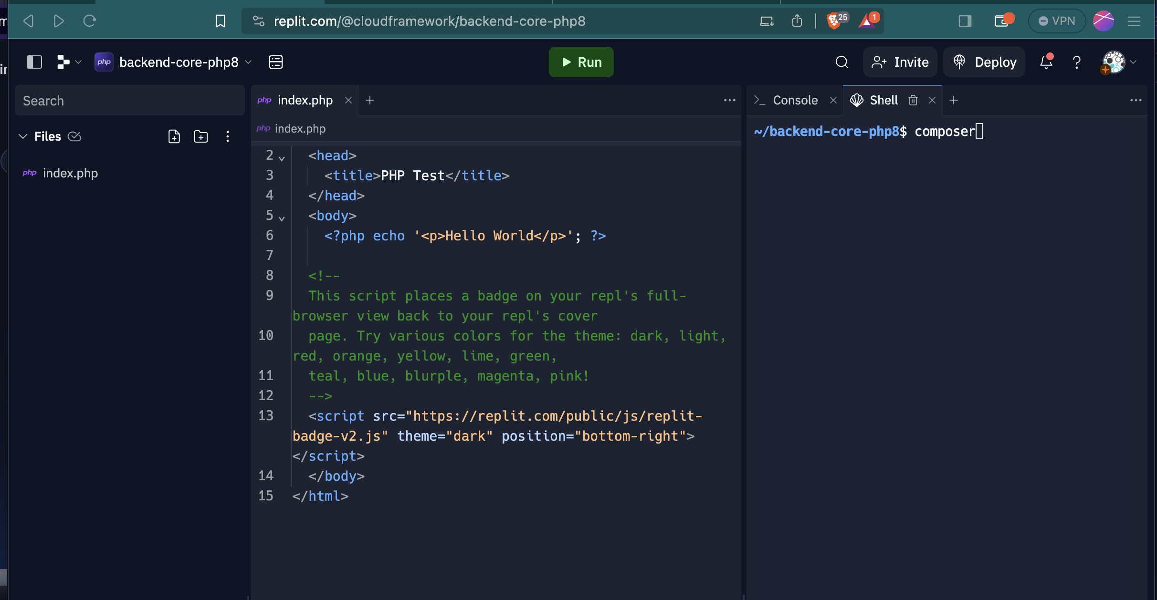Reload the browser page
The width and height of the screenshot is (1157, 600).
point(89,21)
